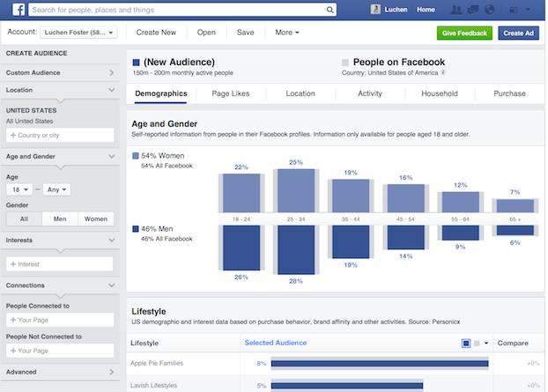
Task: Switch to the Household tab
Action: (x=440, y=93)
